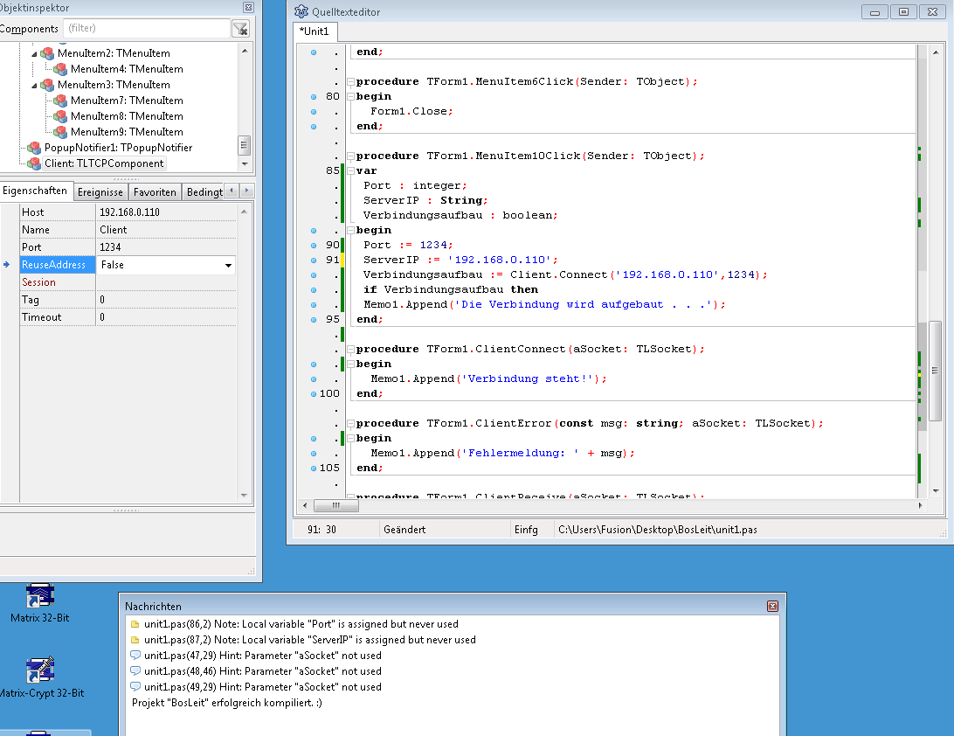
Task: Open the Matrix 32-Bit desktop shortcut
Action: point(39,597)
